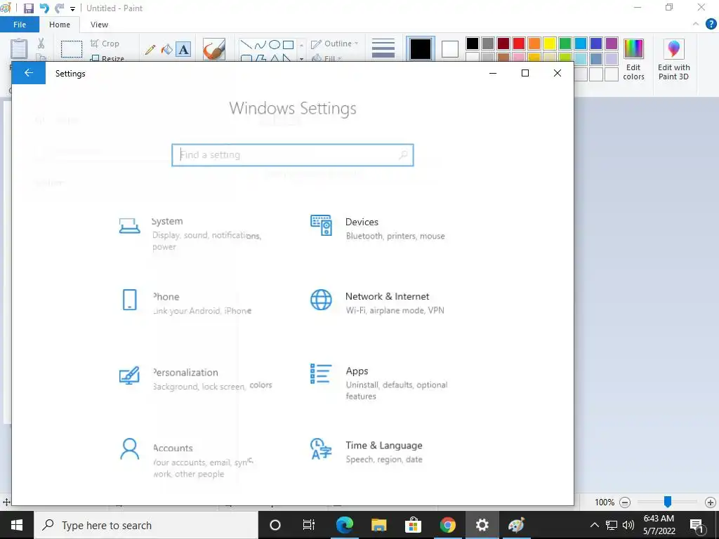Screen dimensions: 719x539
Task: Click the Resize button in Paint
Action: coord(107,58)
